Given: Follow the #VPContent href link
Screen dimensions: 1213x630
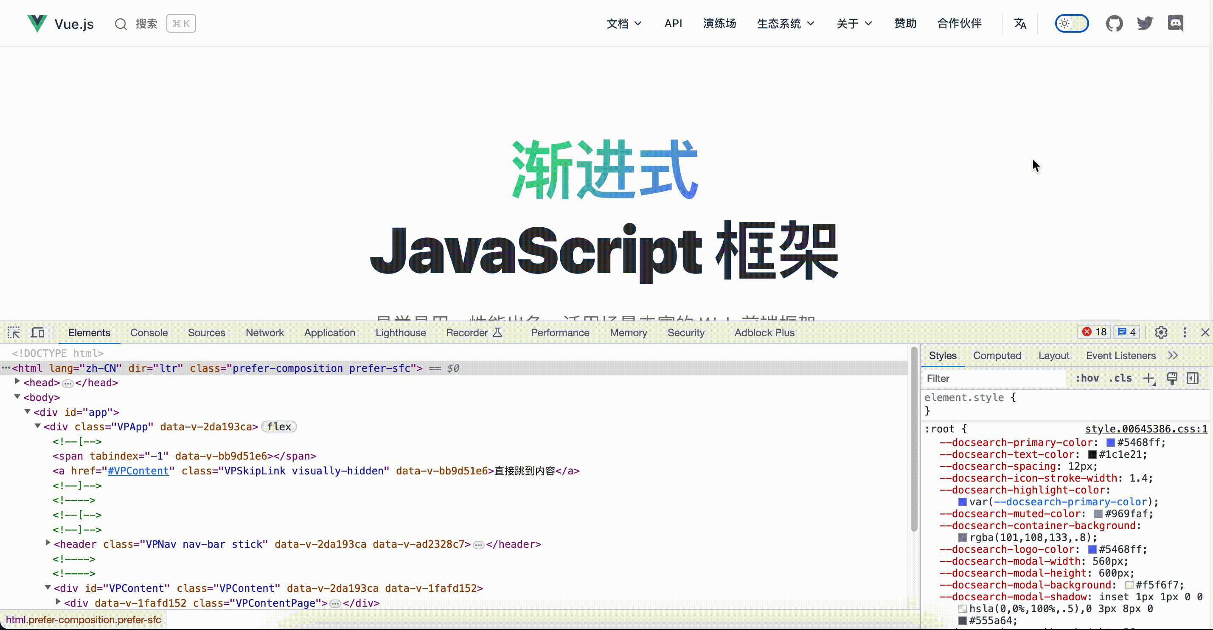Looking at the screenshot, I should point(138,471).
